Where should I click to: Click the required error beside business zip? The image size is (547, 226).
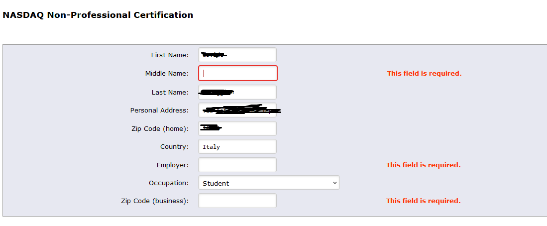423,201
